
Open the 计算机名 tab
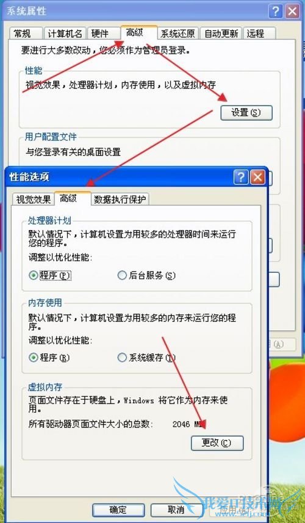[65, 34]
